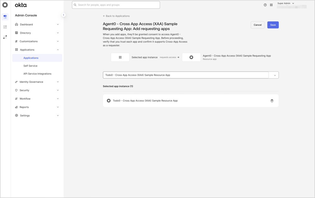Open the requesting app dropdown arrow
The width and height of the screenshot is (315, 198).
275,75
